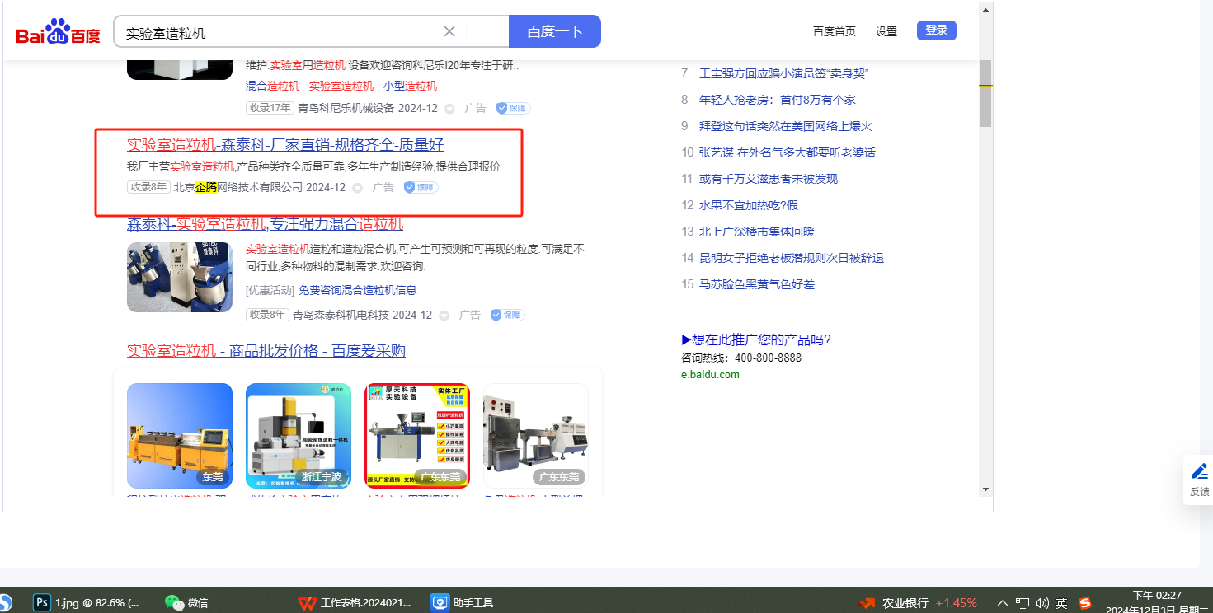Screen dimensions: 1213x613
Task: Open hot search 北上广深楼市集体回暖
Action: tap(757, 232)
